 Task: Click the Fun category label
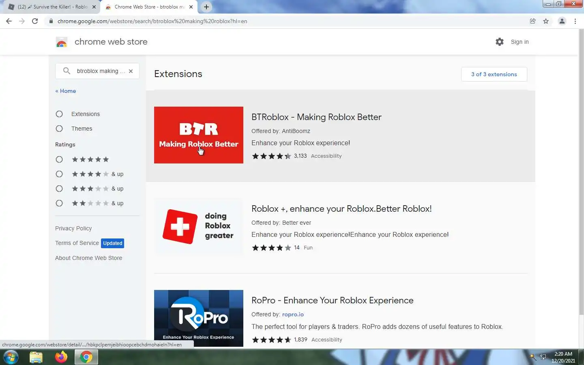[308, 248]
